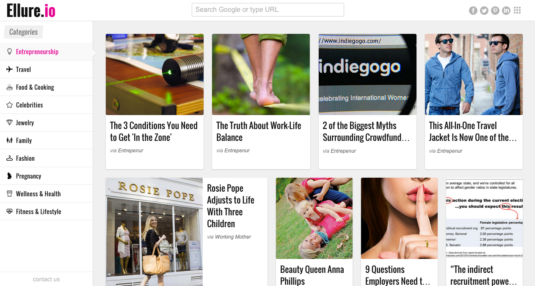Open the Pregnancy category
This screenshot has width=535, height=286.
coord(46,176)
